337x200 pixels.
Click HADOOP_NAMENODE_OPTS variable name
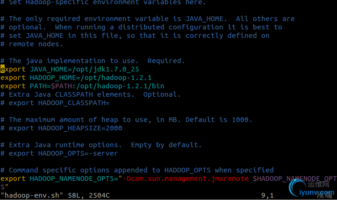click(74, 179)
